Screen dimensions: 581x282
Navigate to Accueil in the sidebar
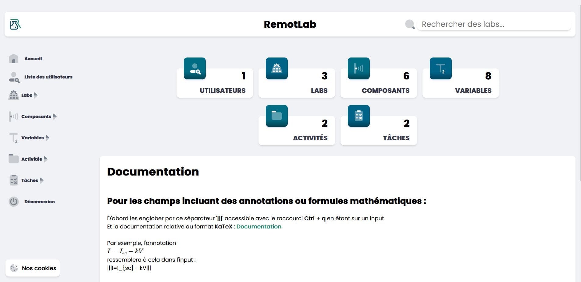tap(33, 58)
